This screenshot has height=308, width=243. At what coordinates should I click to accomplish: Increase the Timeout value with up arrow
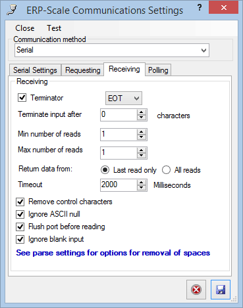[x=142, y=183]
